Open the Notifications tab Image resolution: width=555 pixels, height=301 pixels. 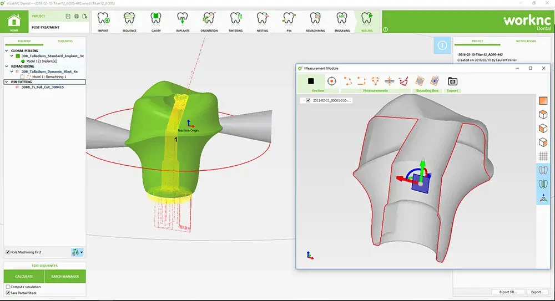(526, 41)
